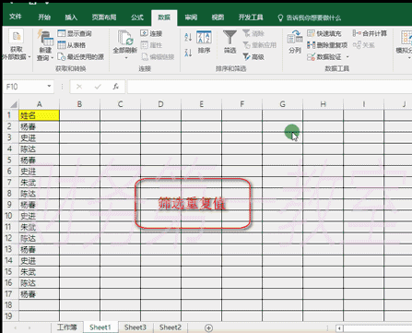This screenshot has width=412, height=333.
Task: Click Consolidate (合并计算)
Action: point(370,33)
